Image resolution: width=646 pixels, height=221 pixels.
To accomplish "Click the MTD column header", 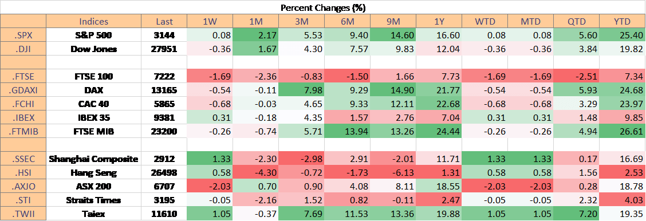I will click(531, 21).
